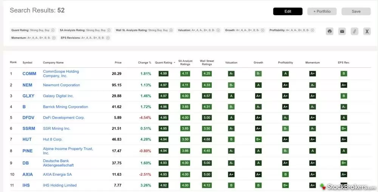Open the AXIA ticker symbol

pyautogui.click(x=28, y=174)
